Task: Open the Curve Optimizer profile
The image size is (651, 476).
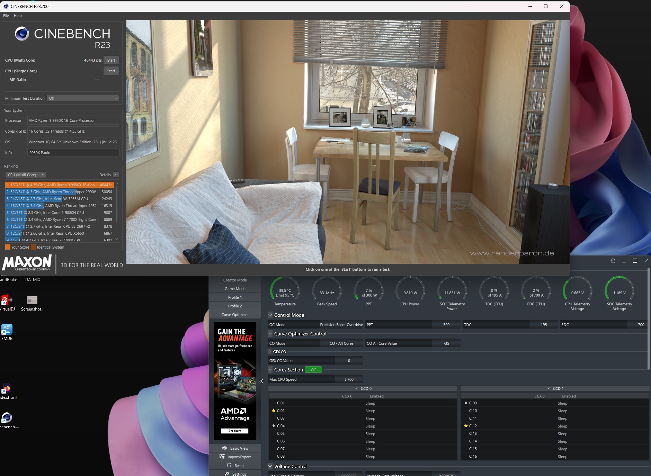Action: 235,315
